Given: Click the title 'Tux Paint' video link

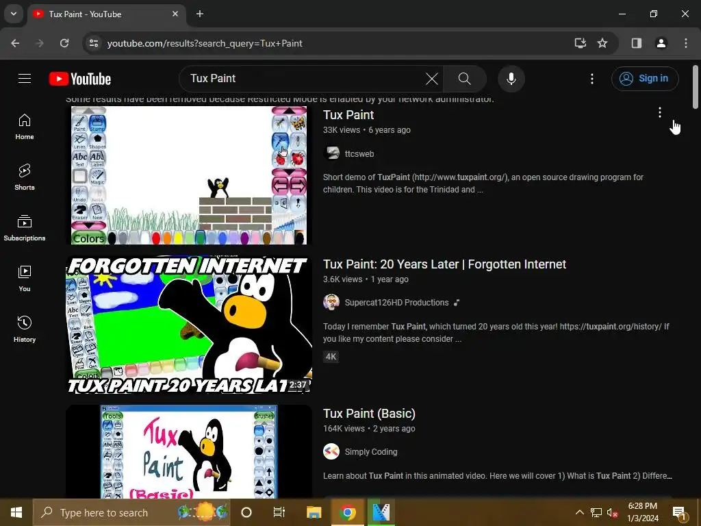Looking at the screenshot, I should (348, 115).
